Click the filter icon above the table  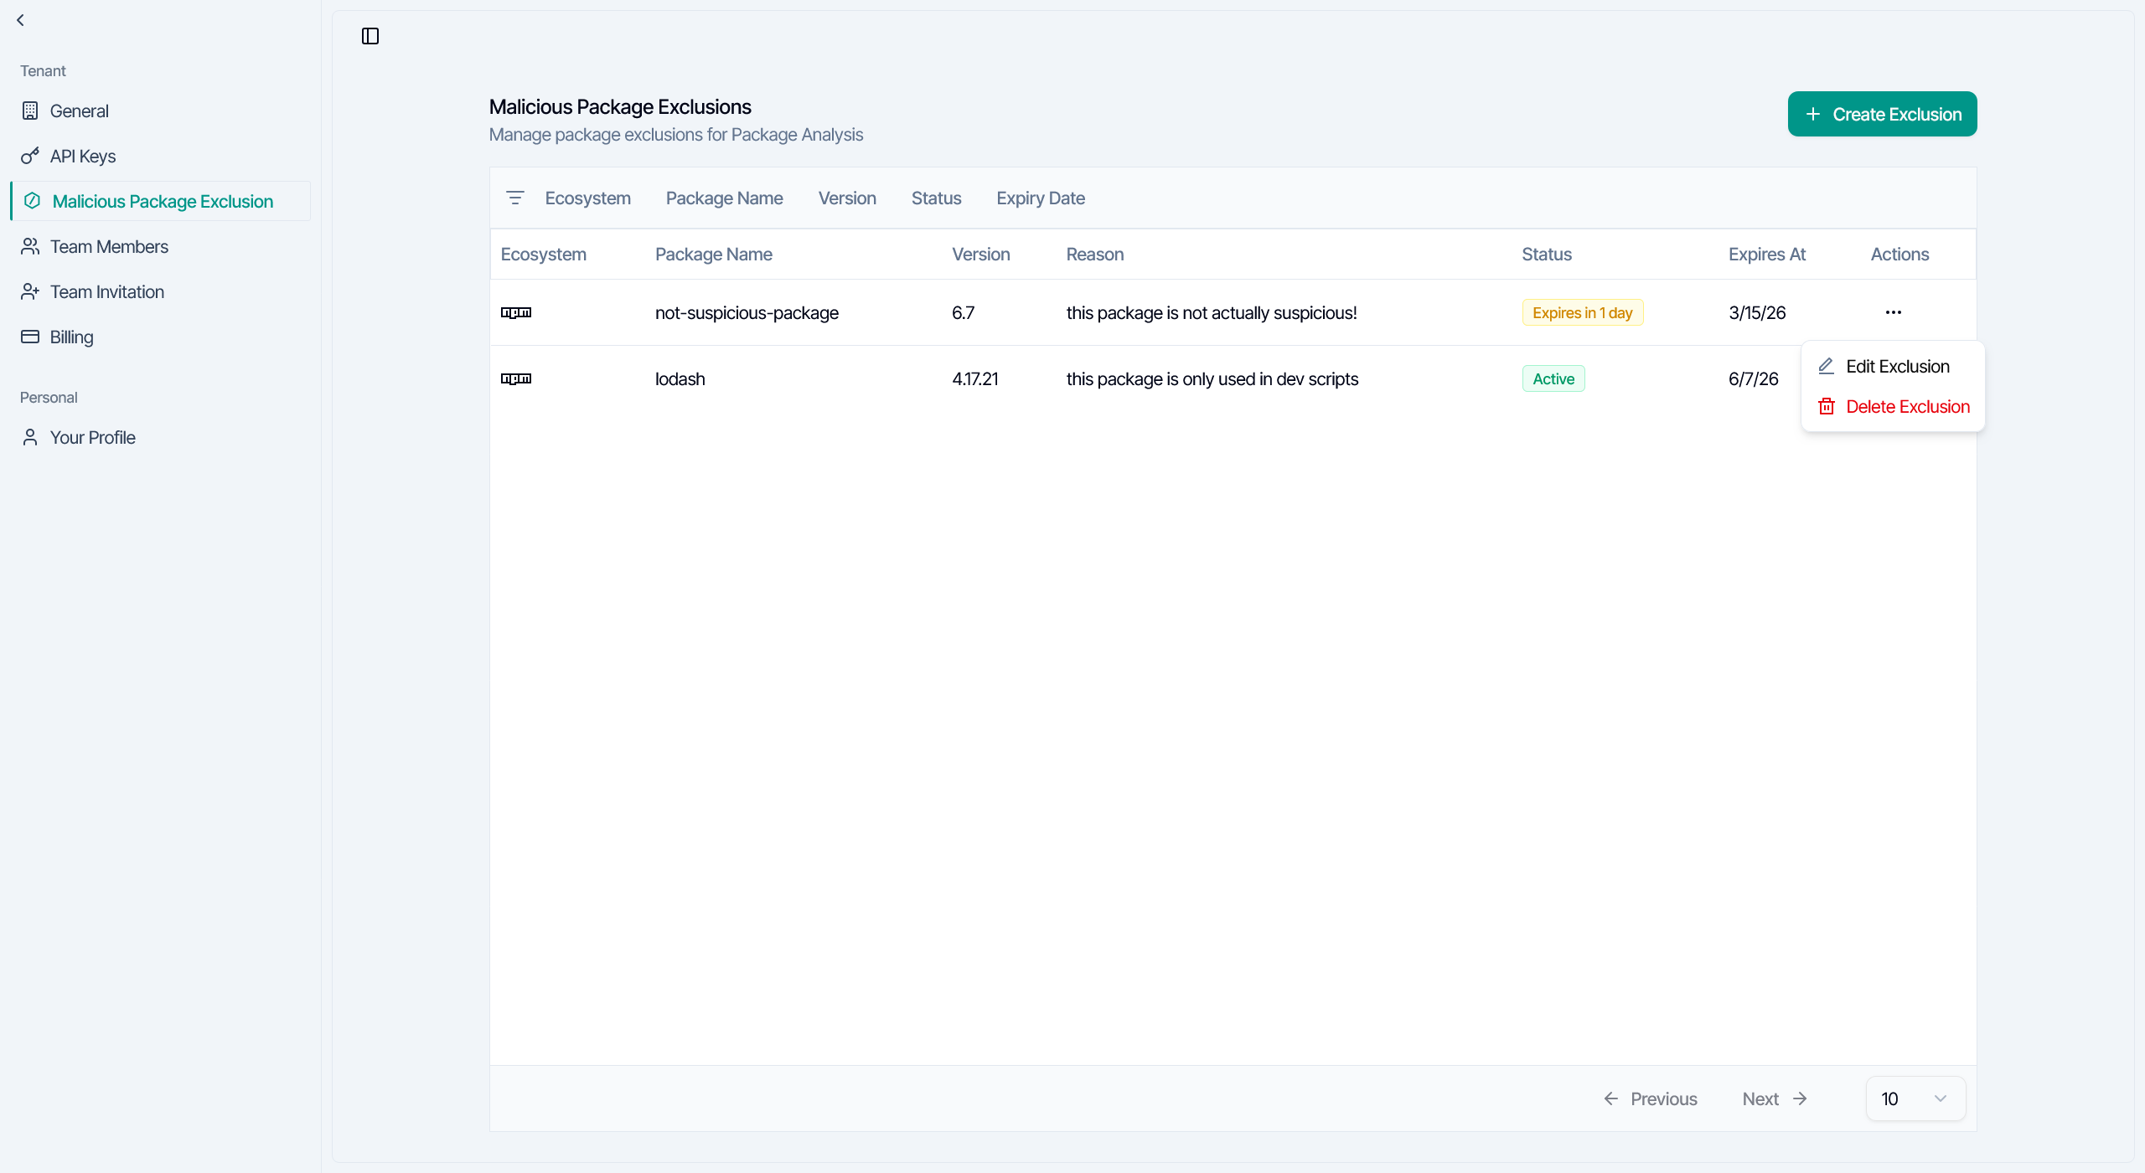tap(515, 198)
